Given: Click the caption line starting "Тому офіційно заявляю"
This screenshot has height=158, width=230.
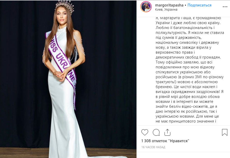Looking at the screenshot, I should pos(184,62).
